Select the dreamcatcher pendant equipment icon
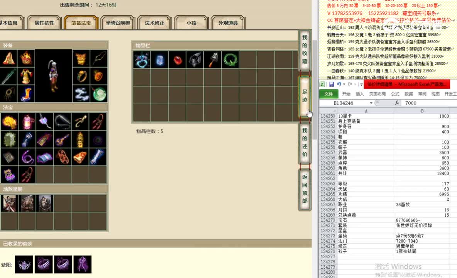 point(8,94)
